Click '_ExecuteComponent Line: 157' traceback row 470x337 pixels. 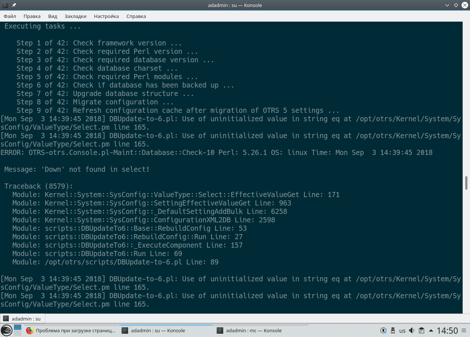pos(127,245)
